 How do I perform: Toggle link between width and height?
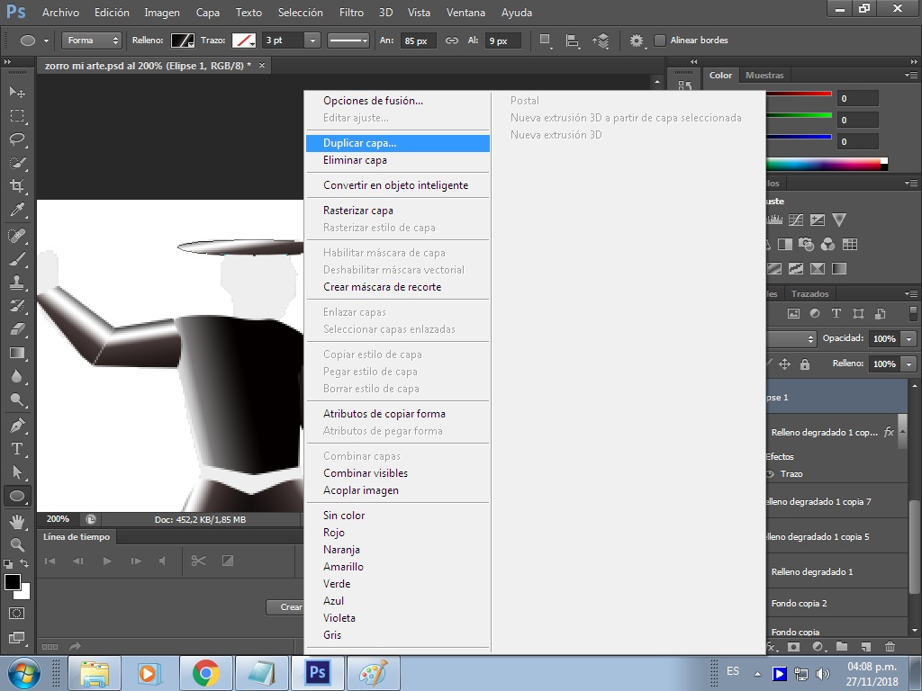pyautogui.click(x=452, y=40)
